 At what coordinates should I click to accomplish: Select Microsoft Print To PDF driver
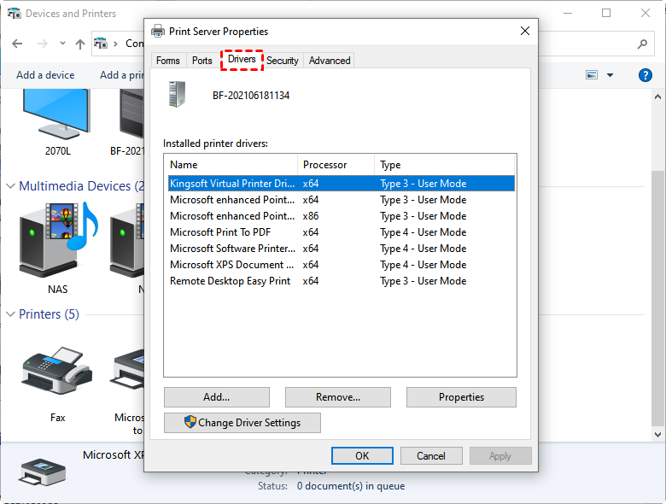342,232
